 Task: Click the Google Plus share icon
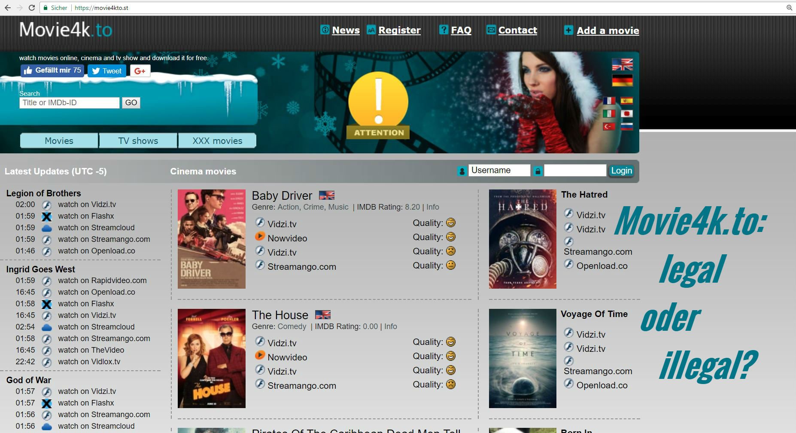(140, 71)
